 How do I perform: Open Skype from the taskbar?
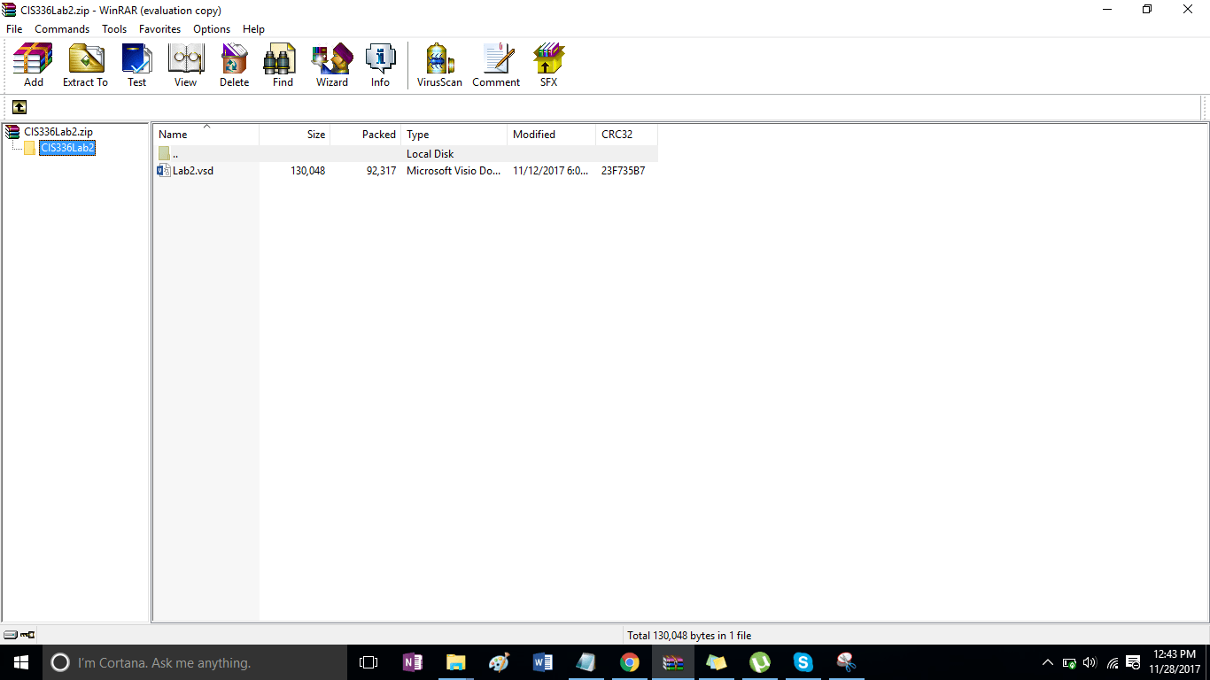803,662
